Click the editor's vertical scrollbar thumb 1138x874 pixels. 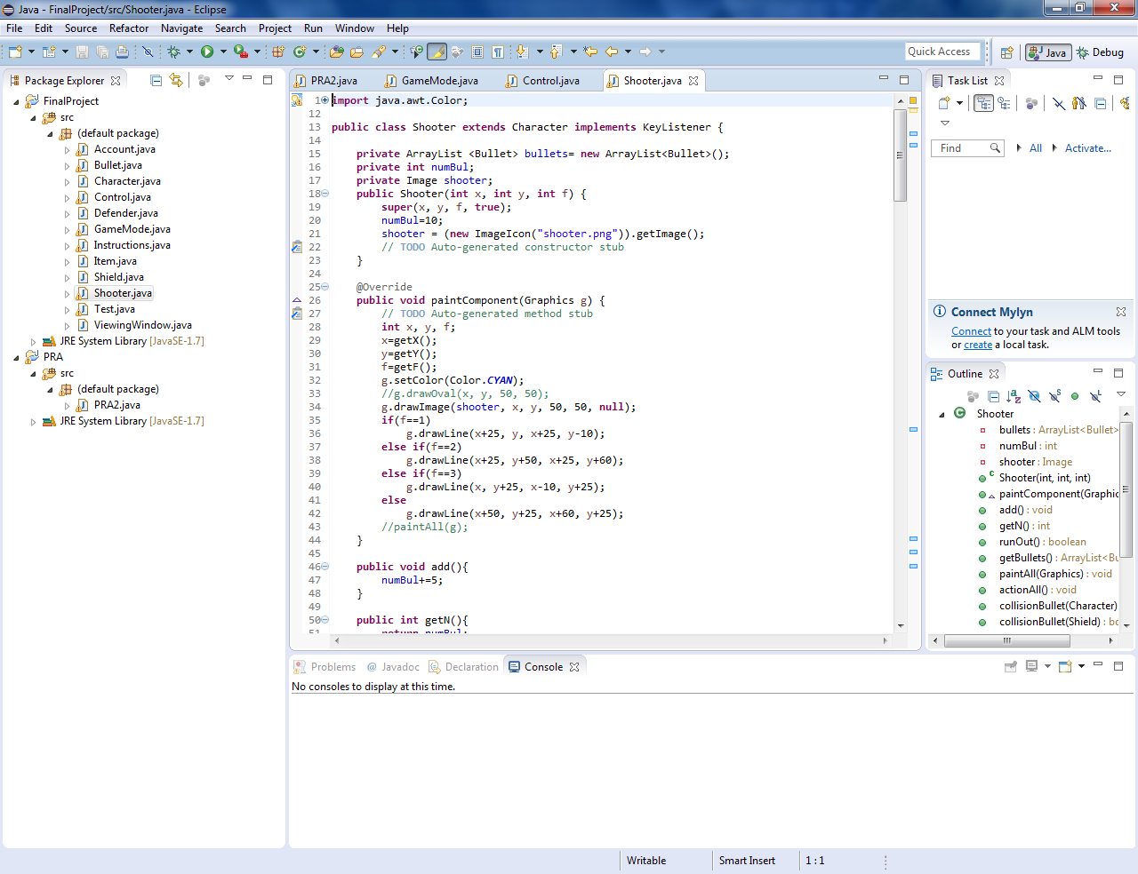click(x=900, y=155)
